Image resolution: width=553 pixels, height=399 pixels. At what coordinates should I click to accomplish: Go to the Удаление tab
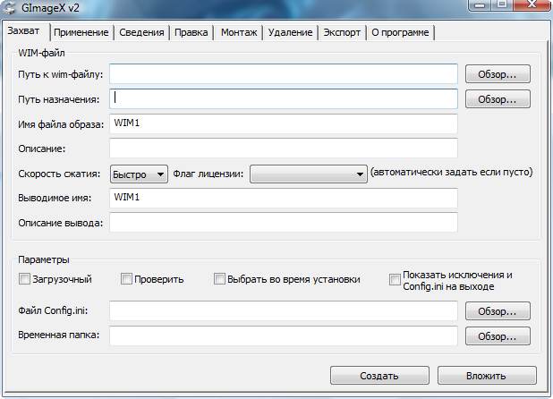(290, 32)
